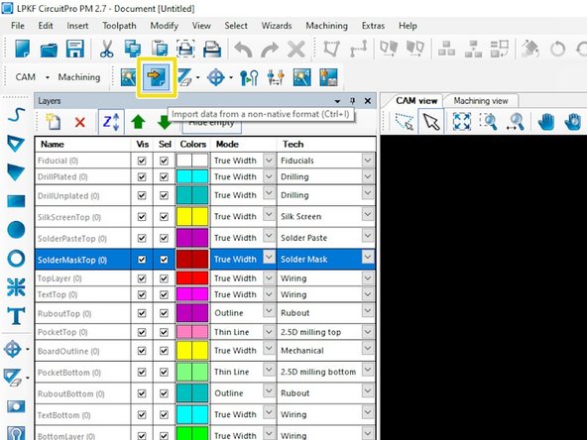
Task: Click the pan hand tool
Action: pyautogui.click(x=546, y=122)
